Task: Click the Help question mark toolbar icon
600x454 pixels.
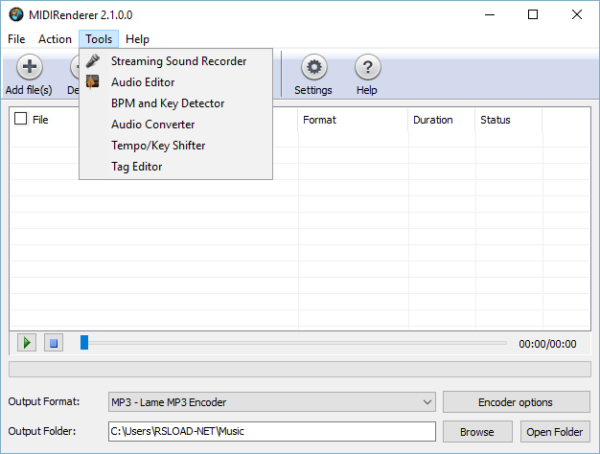Action: click(x=367, y=66)
